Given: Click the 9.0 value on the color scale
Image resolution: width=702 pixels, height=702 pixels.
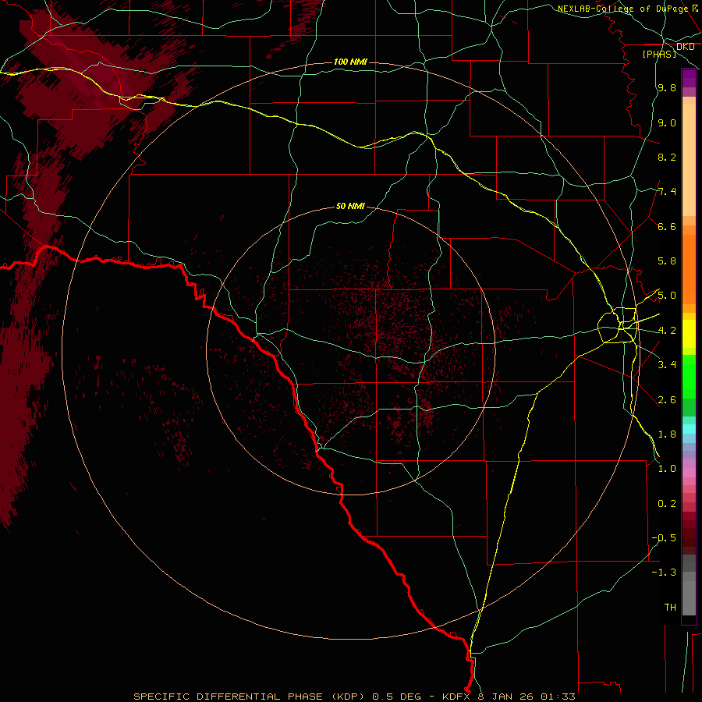Looking at the screenshot, I should 667,122.
